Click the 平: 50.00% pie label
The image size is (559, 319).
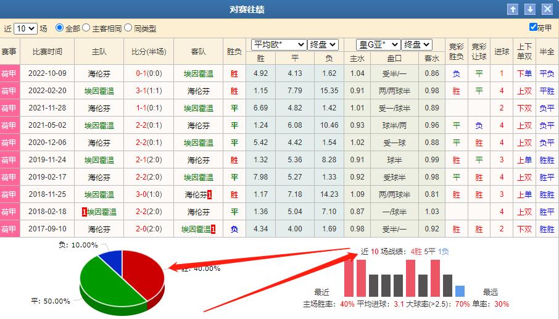[x=50, y=301]
